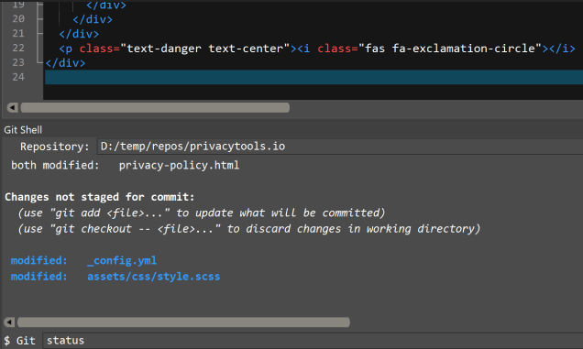Click the text-danger text-center class value

point(204,49)
